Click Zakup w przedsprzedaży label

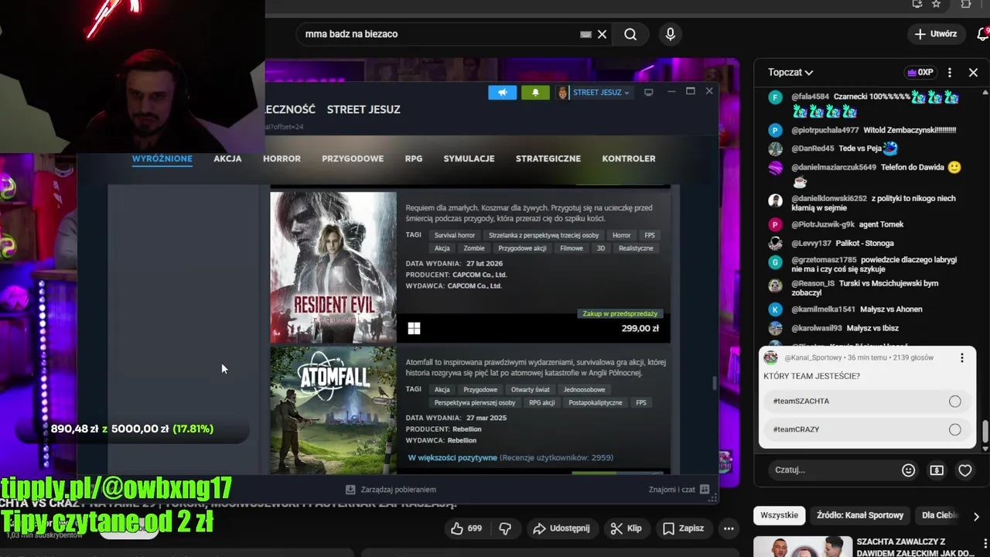620,313
